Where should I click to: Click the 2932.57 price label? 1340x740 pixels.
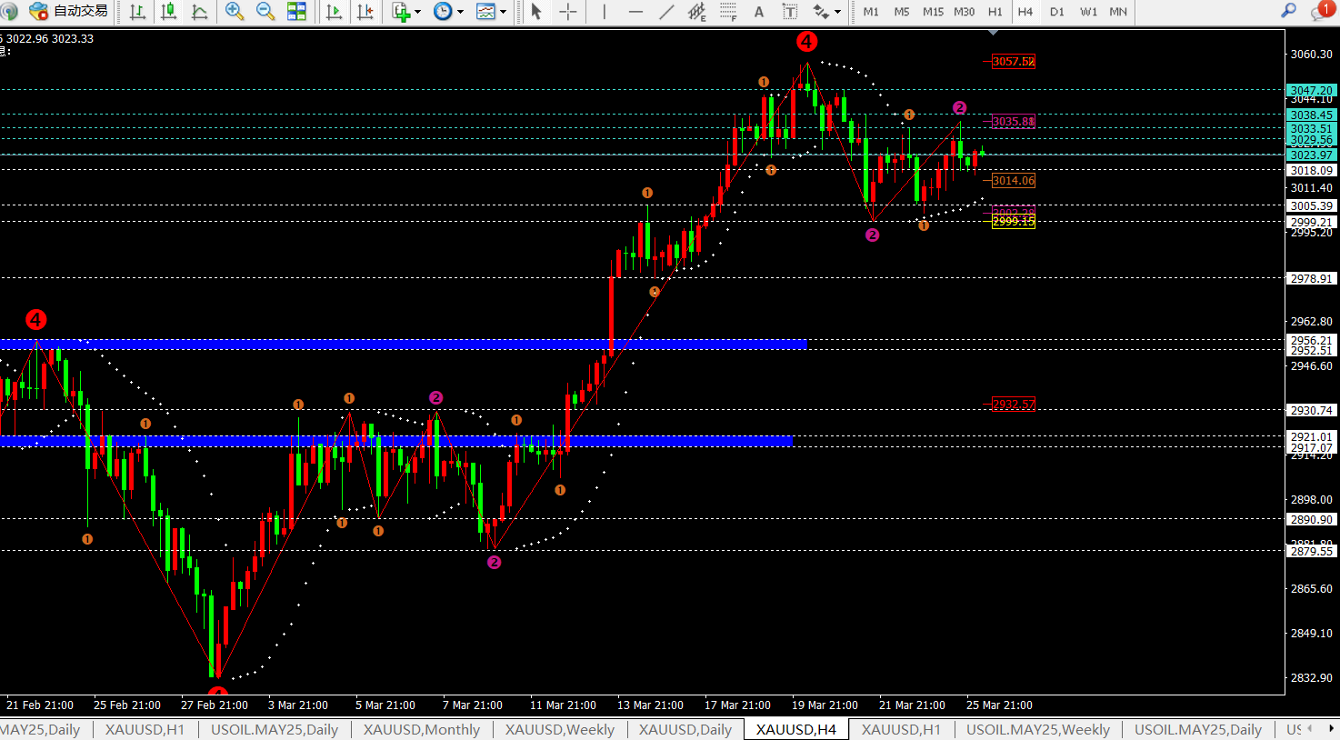coord(1014,404)
